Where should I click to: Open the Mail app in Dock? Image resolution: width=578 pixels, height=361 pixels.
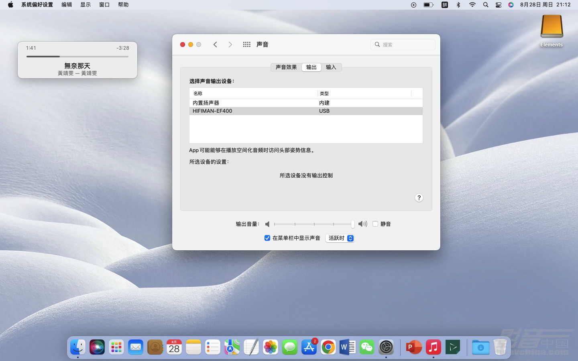point(136,347)
